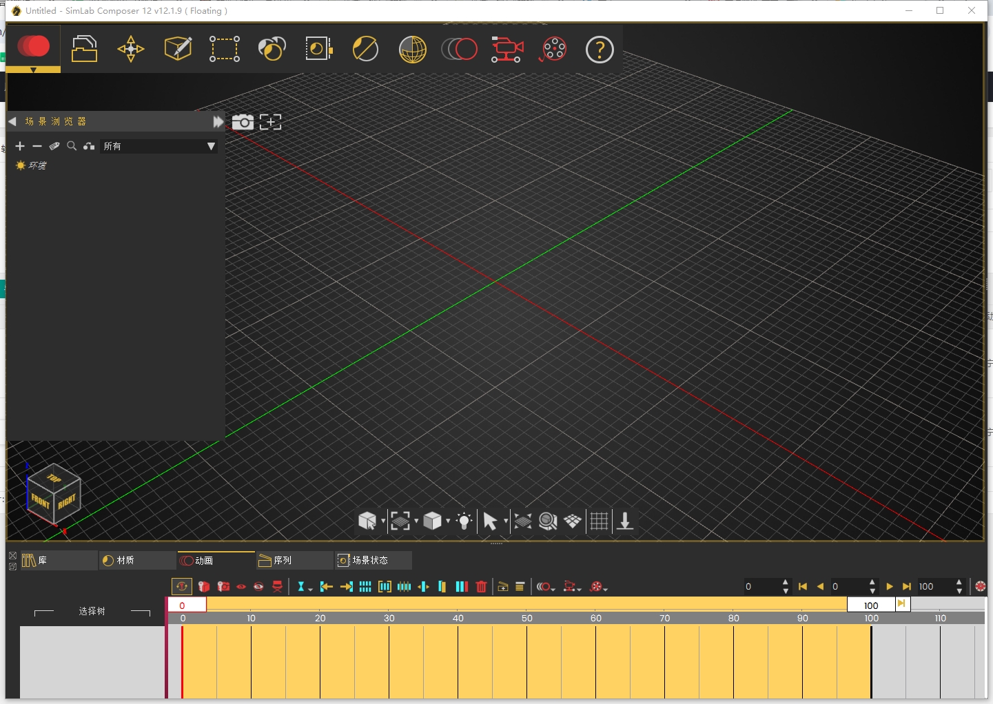Select the transform move arrows tool

coord(131,49)
